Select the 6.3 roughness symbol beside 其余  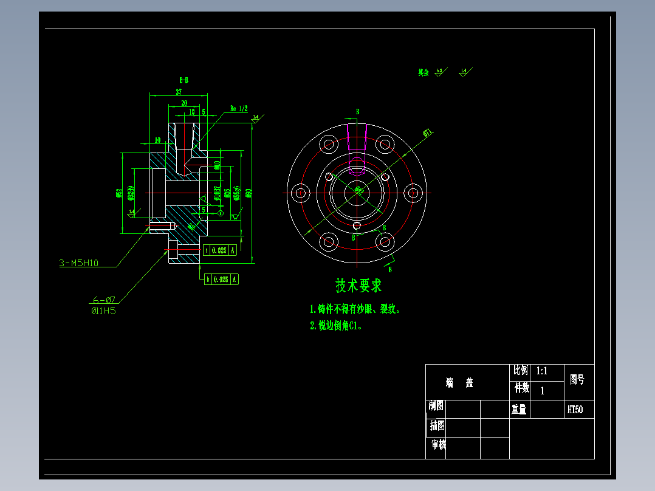[x=441, y=72]
